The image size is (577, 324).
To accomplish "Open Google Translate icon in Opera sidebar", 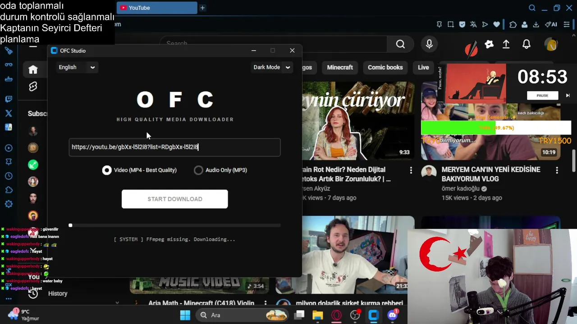I will [x=9, y=127].
